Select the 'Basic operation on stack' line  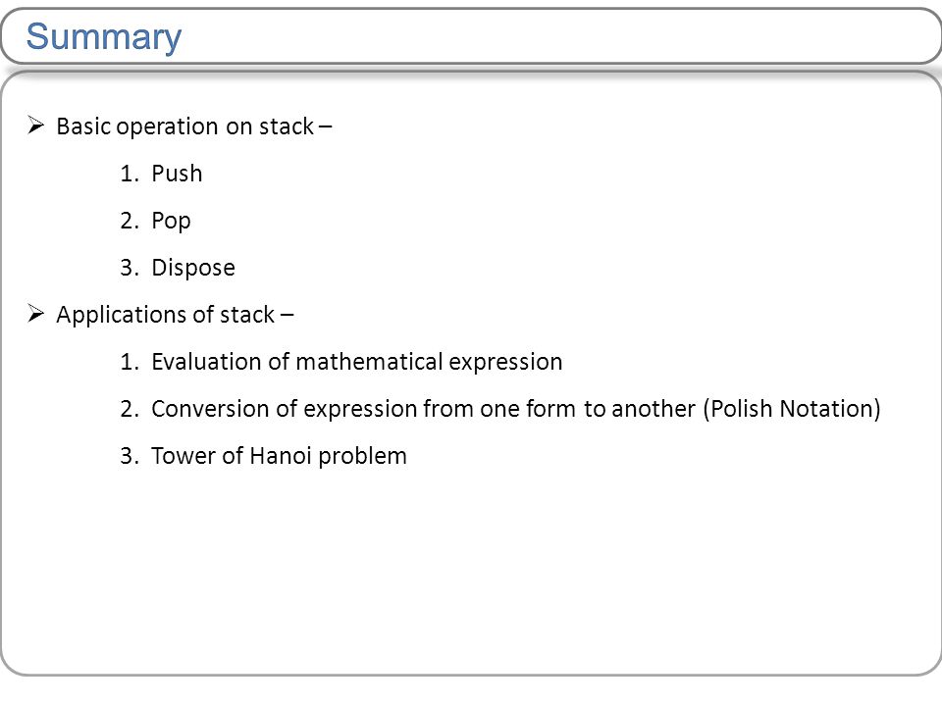pos(194,126)
